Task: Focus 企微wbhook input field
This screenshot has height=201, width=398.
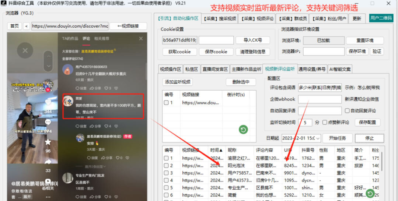Action: coord(320,99)
